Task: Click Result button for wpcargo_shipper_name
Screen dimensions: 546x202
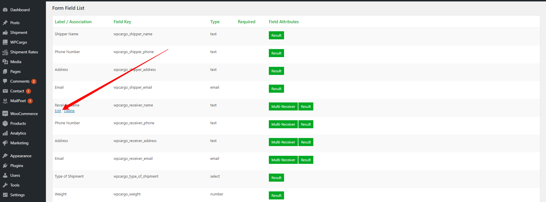Action: 276,35
